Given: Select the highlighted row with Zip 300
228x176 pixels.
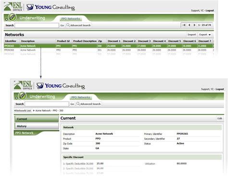Looking at the screenshot, I should [x=109, y=46].
